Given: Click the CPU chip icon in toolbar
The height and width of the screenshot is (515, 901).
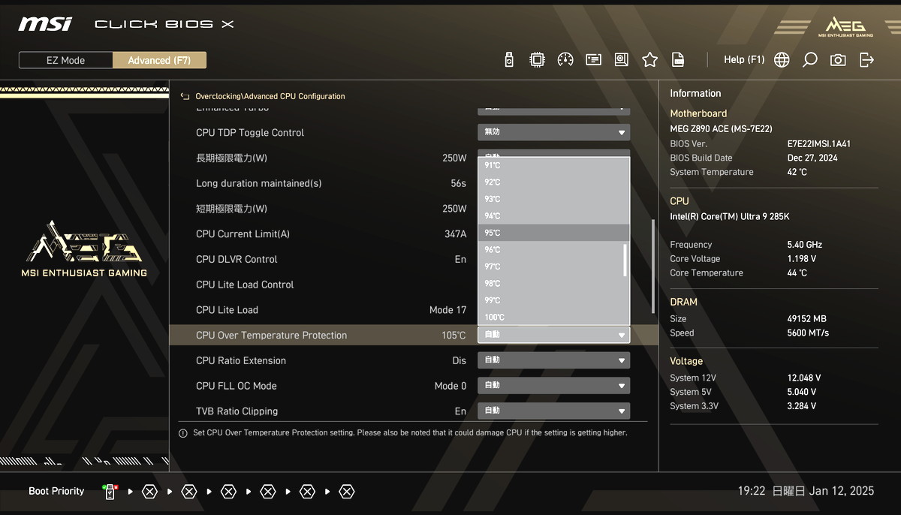Looking at the screenshot, I should [537, 60].
